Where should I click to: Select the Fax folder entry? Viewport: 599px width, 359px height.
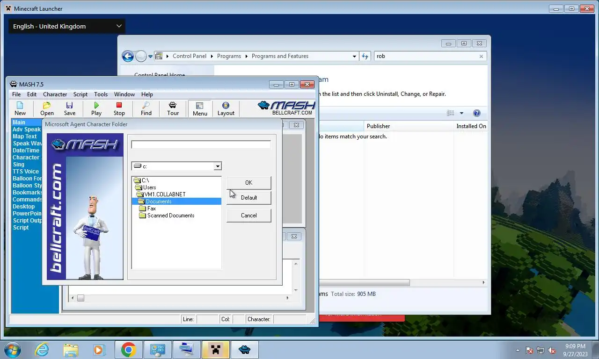148,208
